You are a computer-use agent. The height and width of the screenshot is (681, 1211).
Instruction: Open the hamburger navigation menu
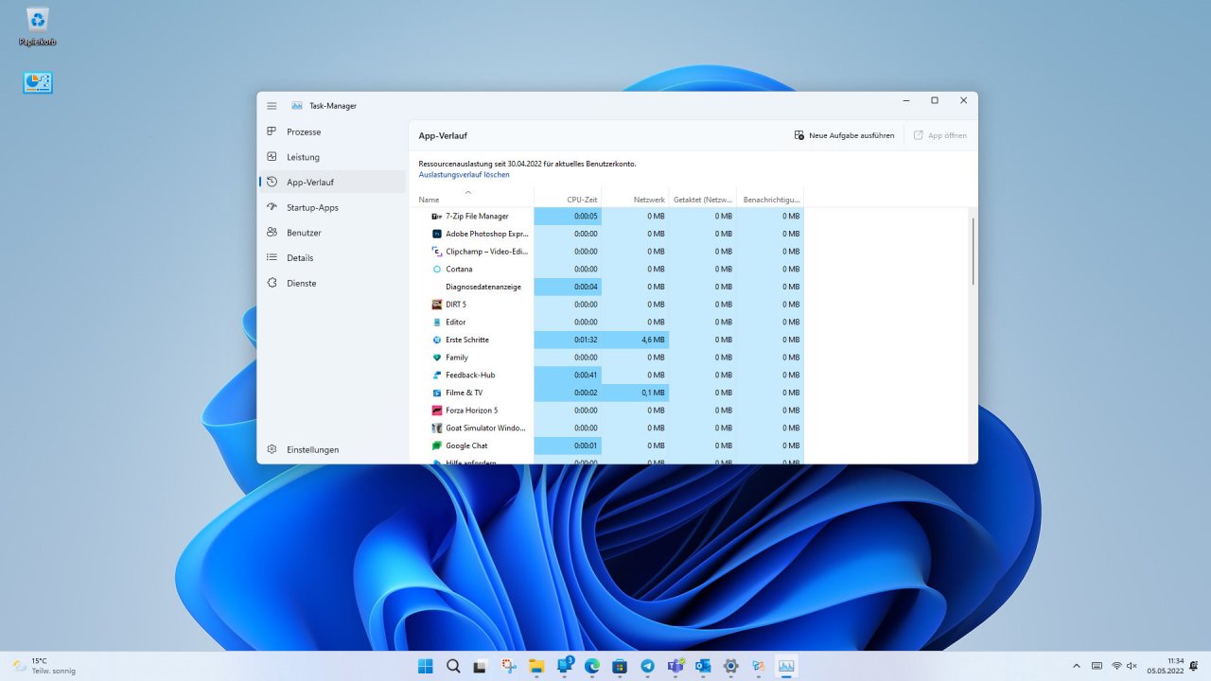(x=272, y=106)
